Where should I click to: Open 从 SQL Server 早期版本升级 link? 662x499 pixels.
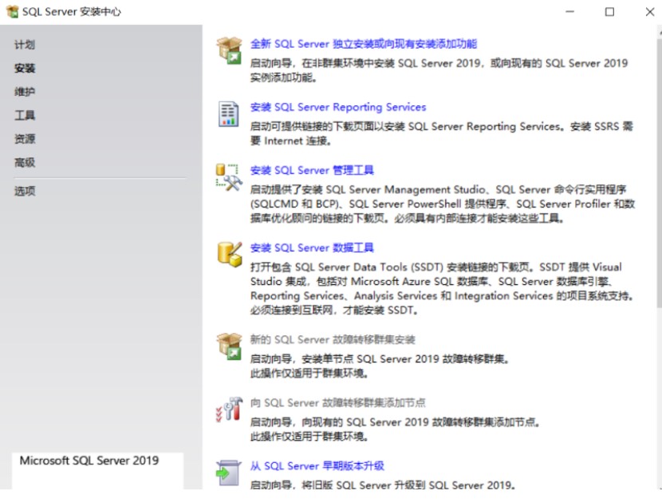click(x=317, y=466)
